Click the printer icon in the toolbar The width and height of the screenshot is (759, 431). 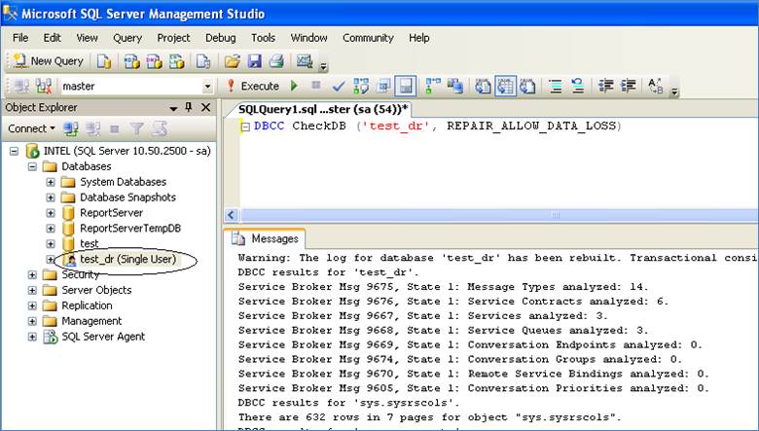tap(276, 61)
